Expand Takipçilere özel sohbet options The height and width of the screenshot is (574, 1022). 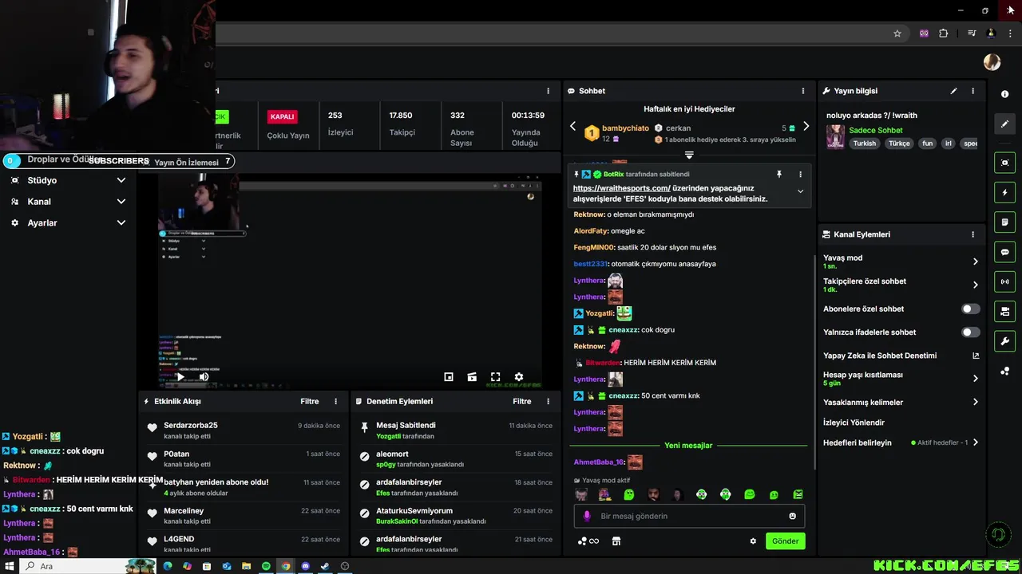tap(975, 285)
